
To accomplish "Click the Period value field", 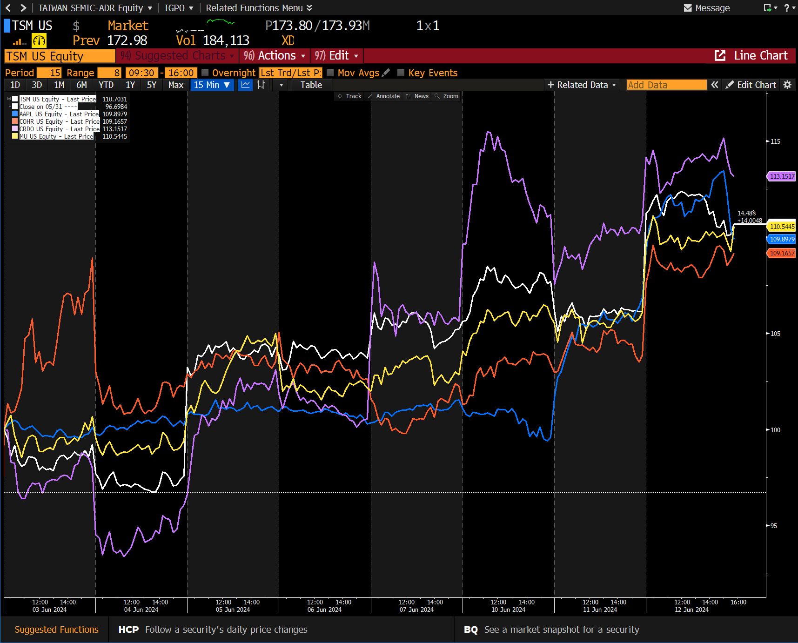I will click(49, 73).
